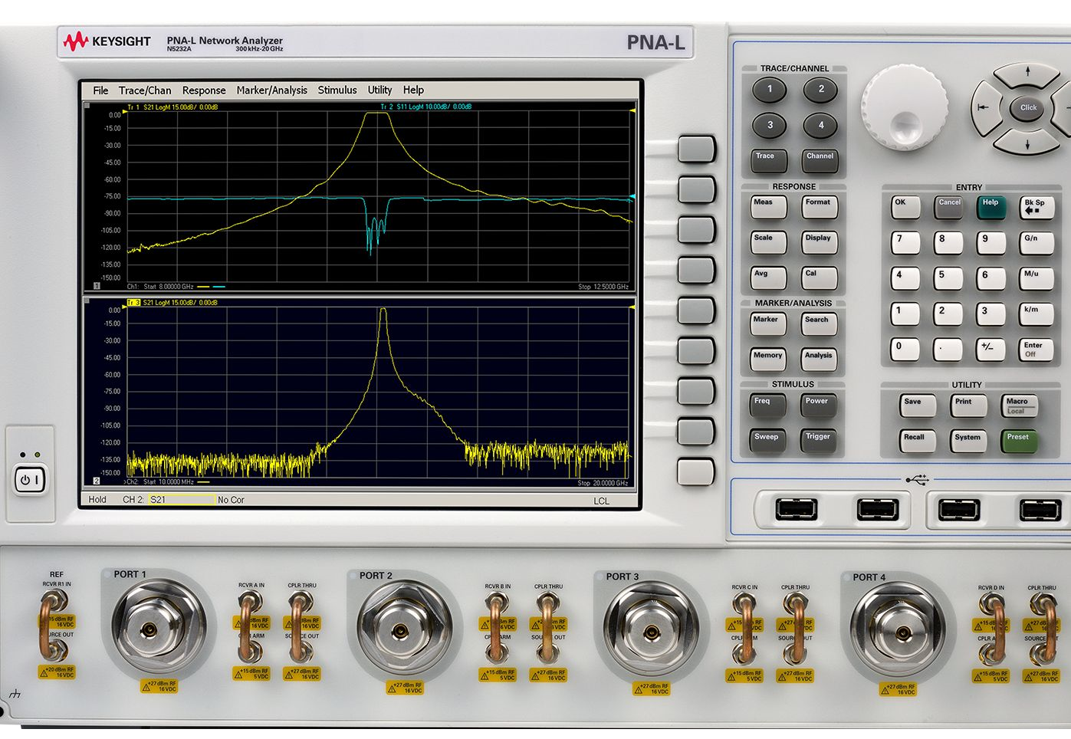Select the S21 entry field in status bar

[182, 500]
